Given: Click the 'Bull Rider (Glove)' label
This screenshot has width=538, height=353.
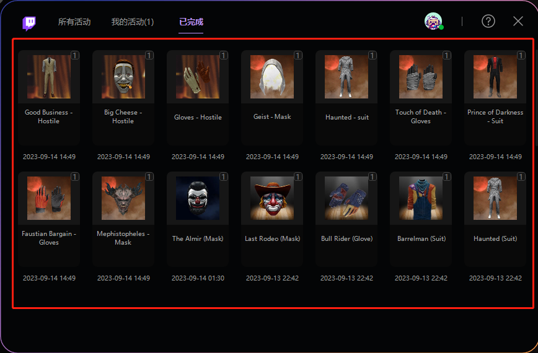Looking at the screenshot, I should click(346, 238).
